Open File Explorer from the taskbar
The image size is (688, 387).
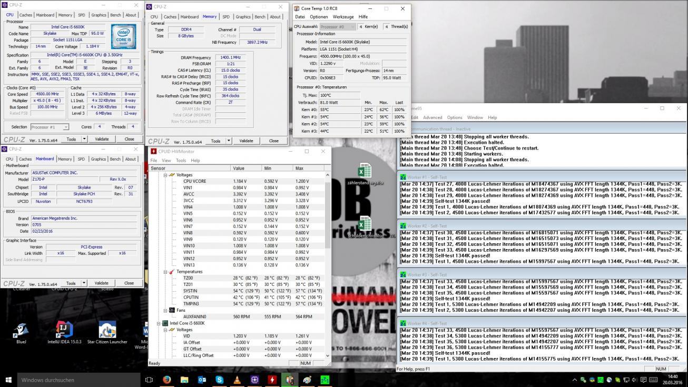(184, 380)
